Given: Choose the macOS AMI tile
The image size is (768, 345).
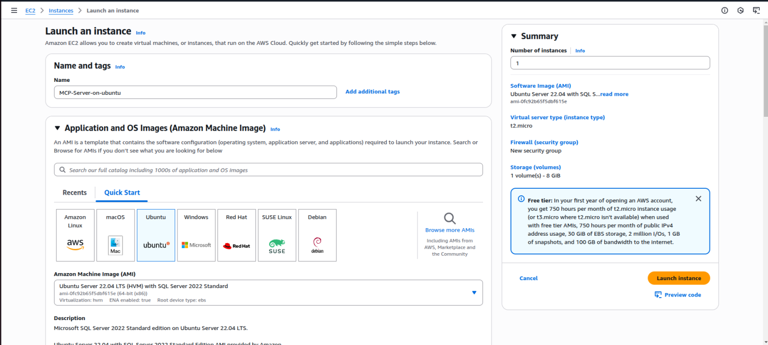Looking at the screenshot, I should point(115,235).
